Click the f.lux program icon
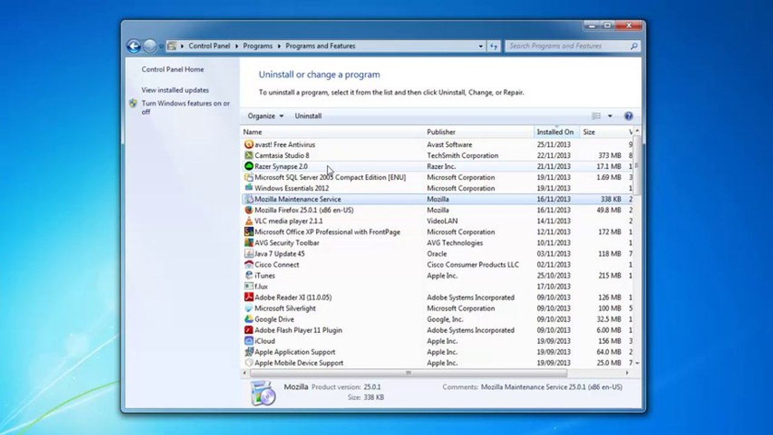The width and height of the screenshot is (773, 435). pos(248,286)
